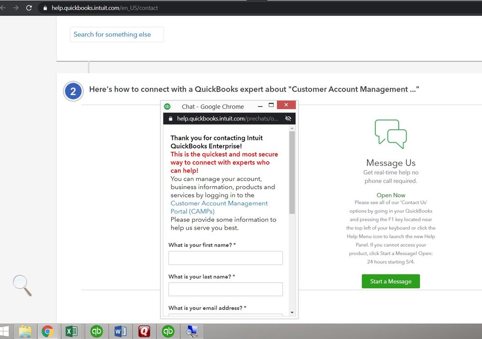482x339 pixels.
Task: Click the Chat scrollbar down arrow
Action: (292, 312)
